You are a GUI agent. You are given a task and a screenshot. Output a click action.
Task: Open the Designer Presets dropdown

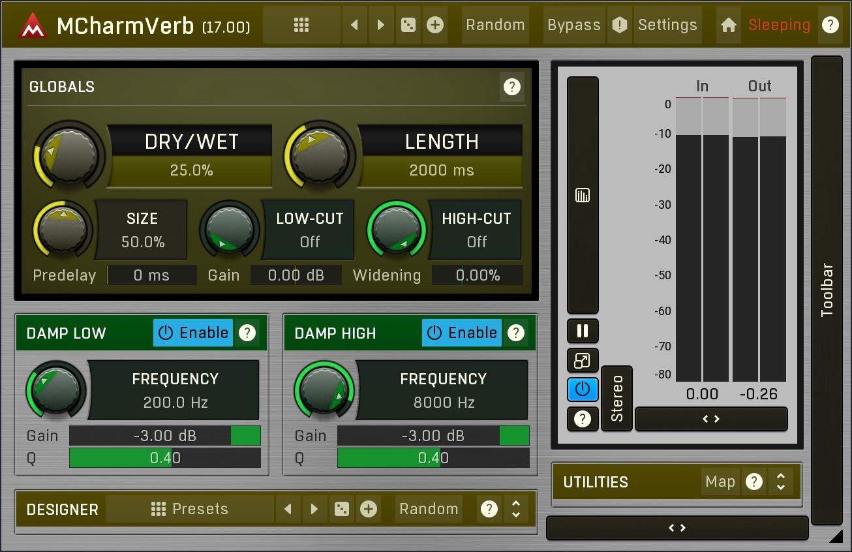click(x=190, y=509)
